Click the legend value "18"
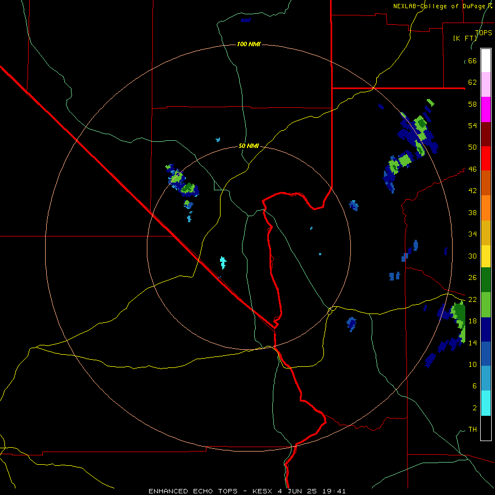The width and height of the screenshot is (495, 495). [x=472, y=321]
